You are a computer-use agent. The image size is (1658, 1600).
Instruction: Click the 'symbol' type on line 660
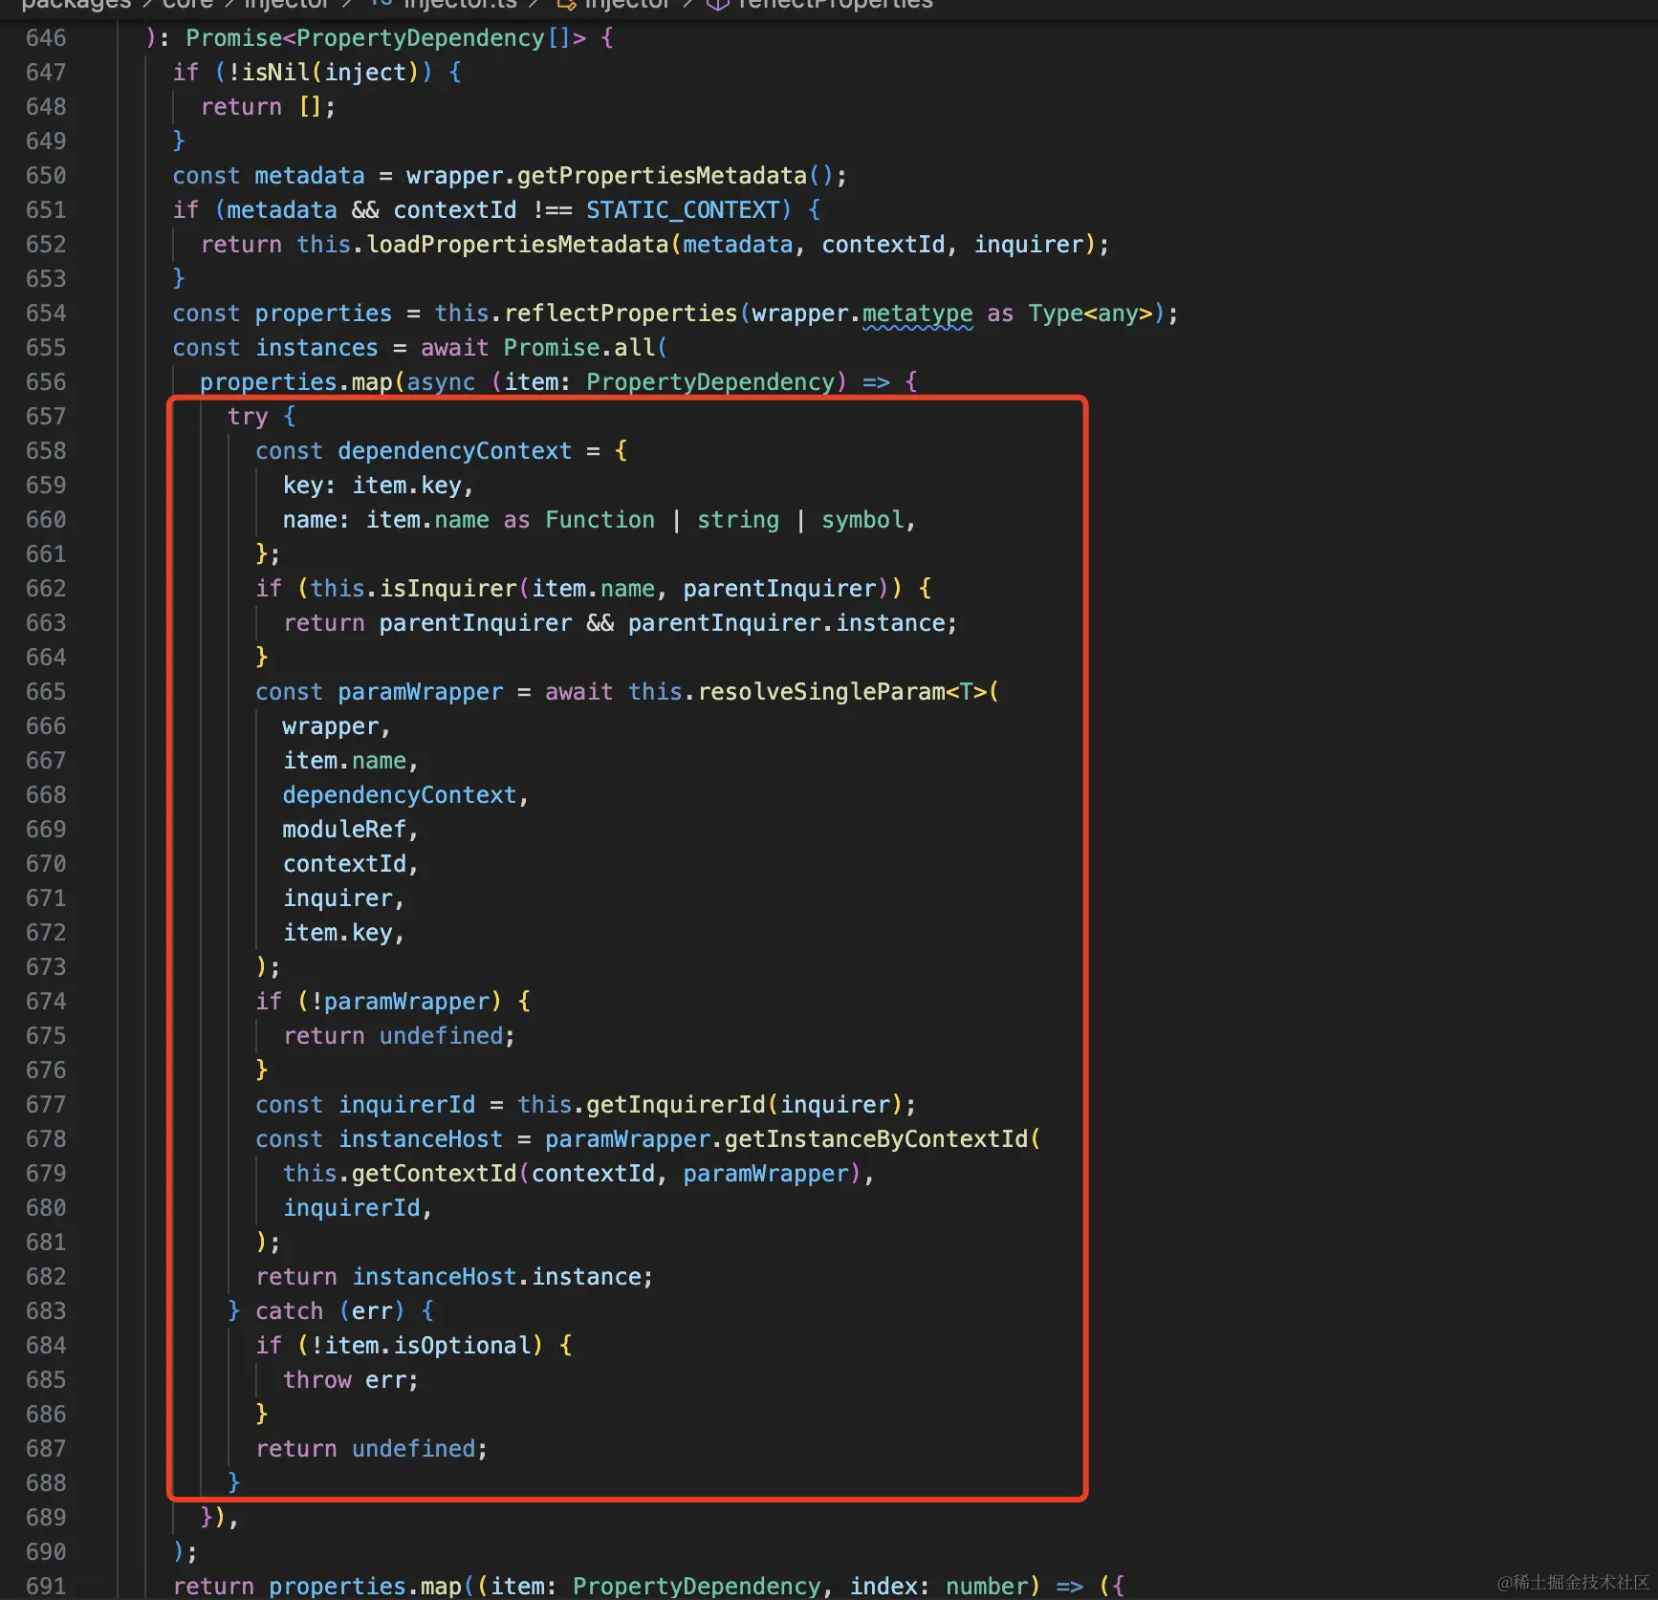[862, 520]
